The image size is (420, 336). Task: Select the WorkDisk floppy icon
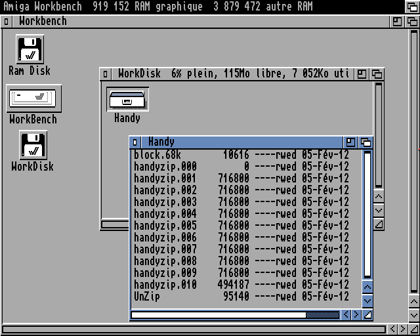[33, 146]
